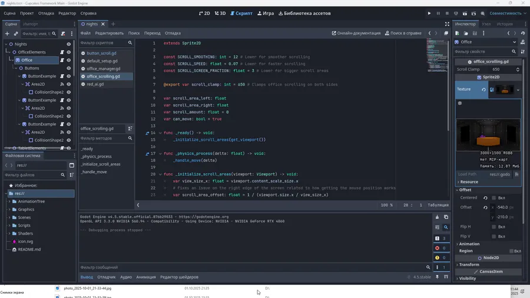530x298 pixels.
Task: Expand the Transform section in Inspector
Action: tap(468, 264)
